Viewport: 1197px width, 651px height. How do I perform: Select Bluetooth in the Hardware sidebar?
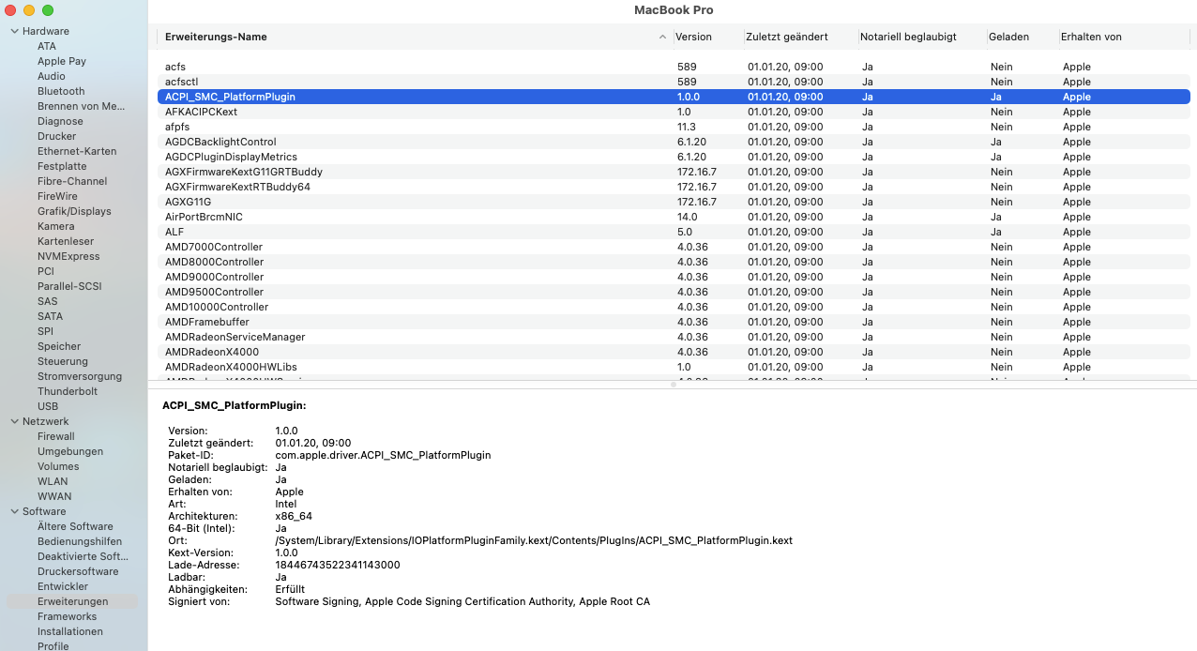point(61,91)
